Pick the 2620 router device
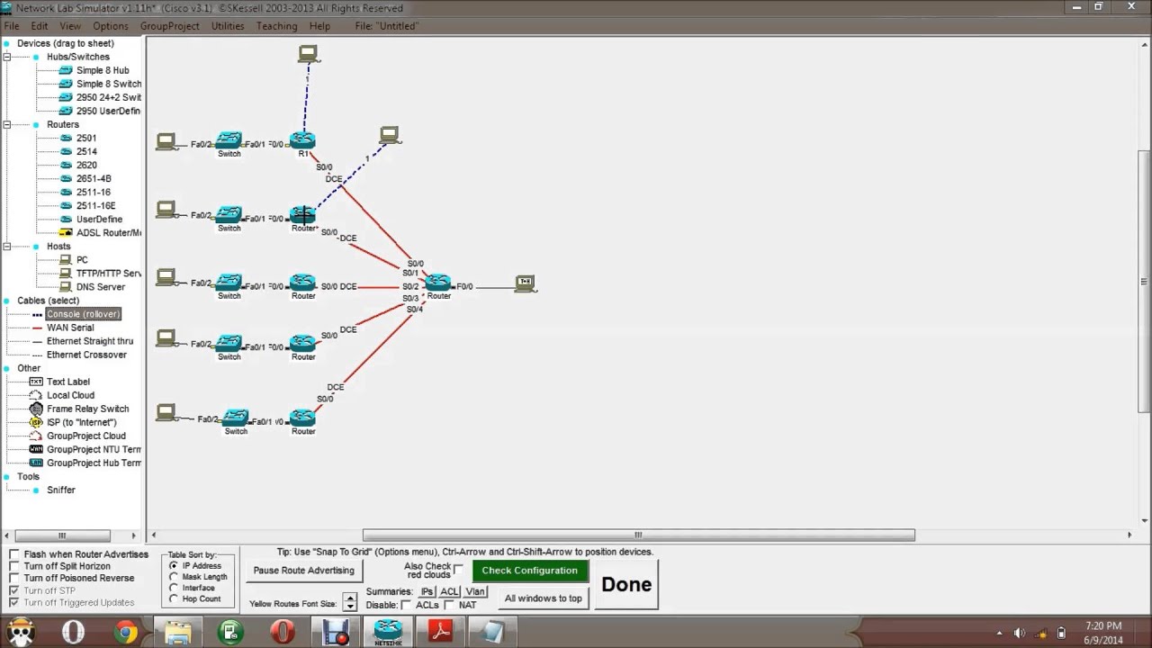Screen dimensions: 1152x648 click(x=86, y=165)
